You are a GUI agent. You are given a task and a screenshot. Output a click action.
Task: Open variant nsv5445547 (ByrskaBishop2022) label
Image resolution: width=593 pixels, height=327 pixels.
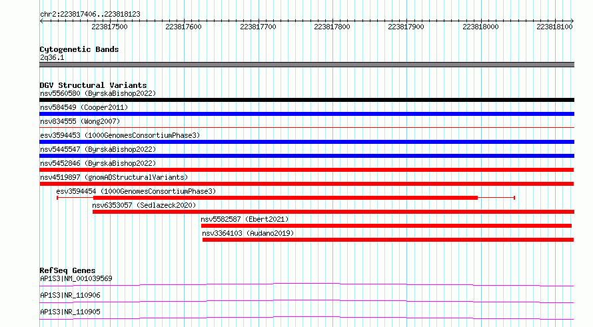tap(98, 149)
